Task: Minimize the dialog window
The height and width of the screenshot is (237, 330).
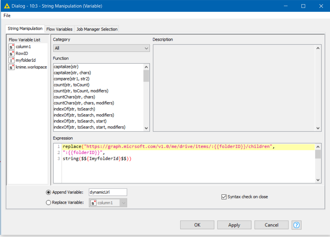Action: pos(286,6)
